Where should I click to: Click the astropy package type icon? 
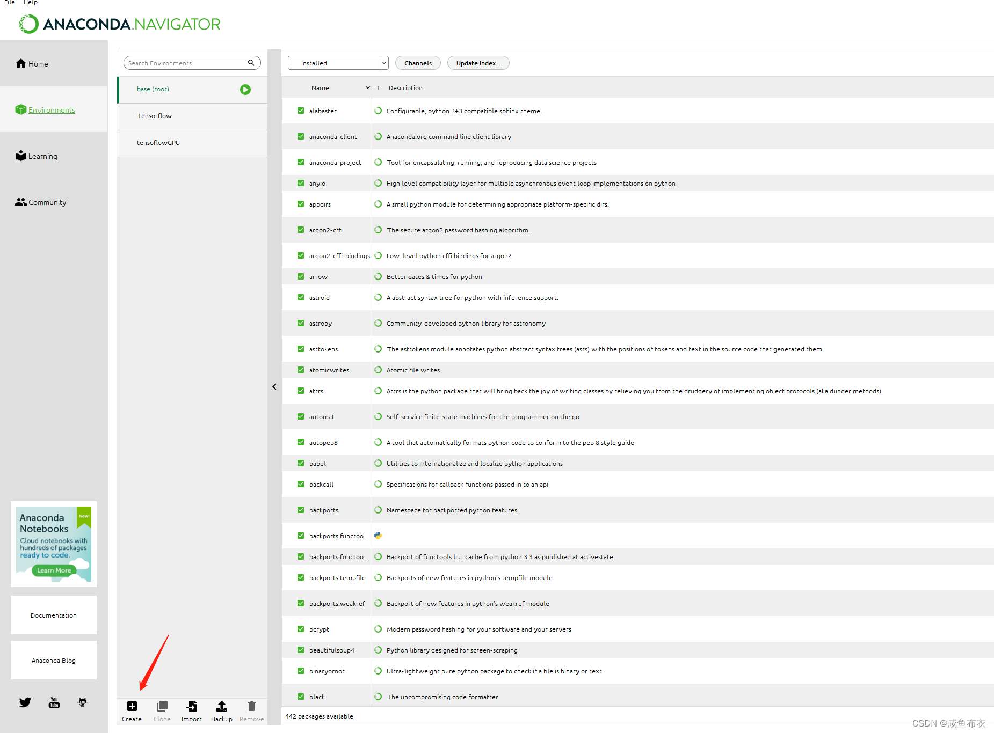378,323
